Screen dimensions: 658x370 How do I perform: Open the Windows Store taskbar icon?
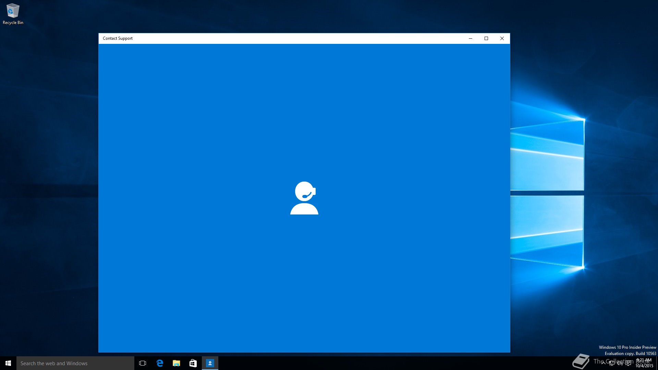pos(193,363)
